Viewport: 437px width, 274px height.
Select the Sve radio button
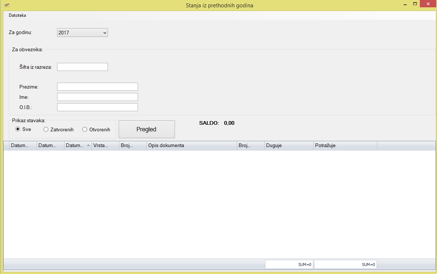click(18, 129)
